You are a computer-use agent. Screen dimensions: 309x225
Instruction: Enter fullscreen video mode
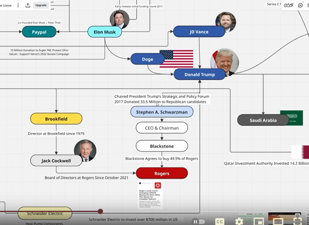coord(297,221)
